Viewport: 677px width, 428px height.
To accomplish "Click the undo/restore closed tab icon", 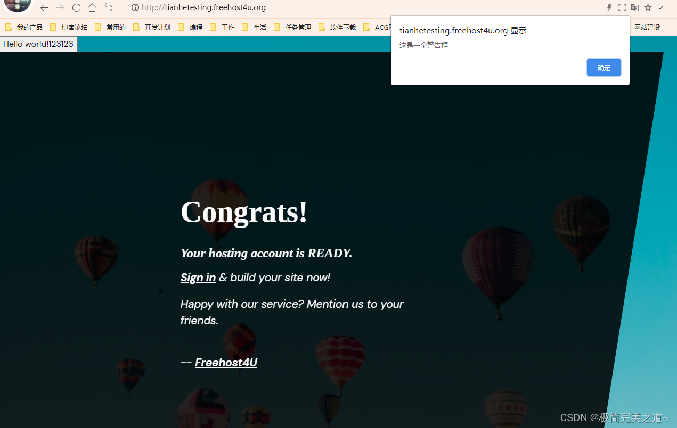I will point(108,7).
